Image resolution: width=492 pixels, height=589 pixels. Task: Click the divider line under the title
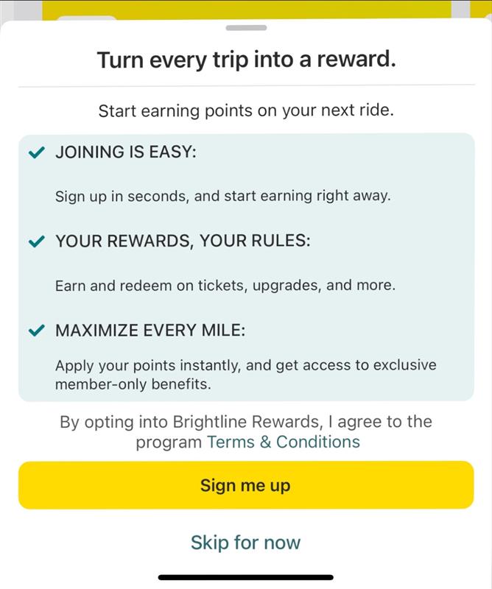click(246, 86)
